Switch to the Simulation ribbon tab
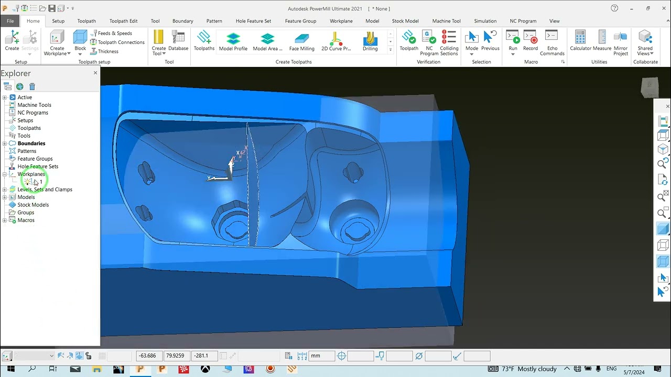 point(485,21)
